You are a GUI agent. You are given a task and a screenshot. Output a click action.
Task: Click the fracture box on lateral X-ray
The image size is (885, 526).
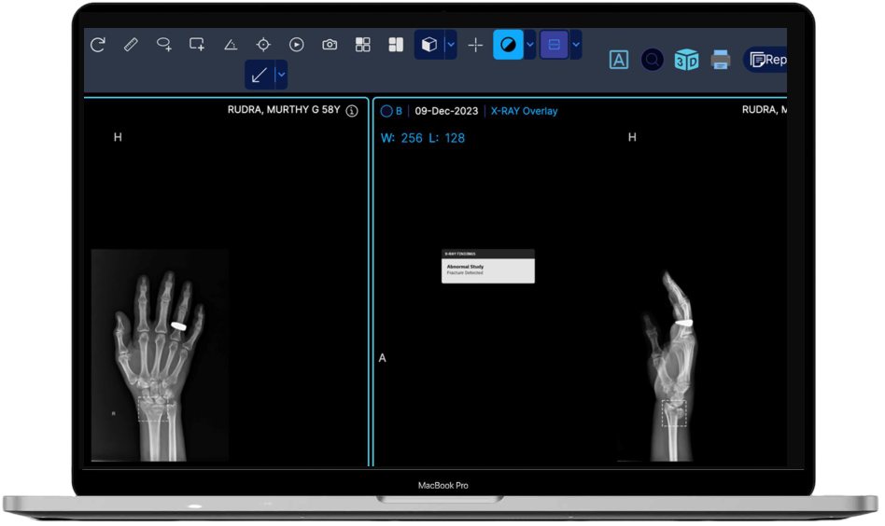(x=673, y=413)
